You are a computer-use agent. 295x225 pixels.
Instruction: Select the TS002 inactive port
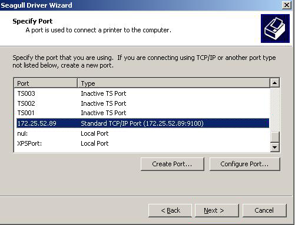pos(142,103)
